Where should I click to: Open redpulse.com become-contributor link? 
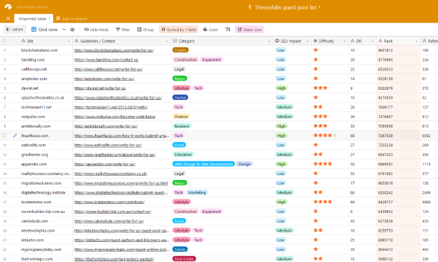pyautogui.click(x=115, y=117)
